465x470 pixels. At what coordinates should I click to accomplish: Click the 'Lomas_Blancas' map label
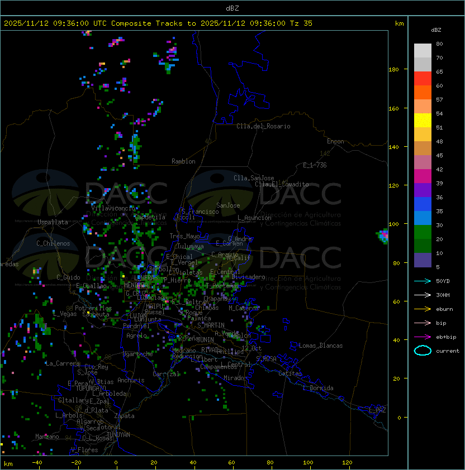pos(321,346)
